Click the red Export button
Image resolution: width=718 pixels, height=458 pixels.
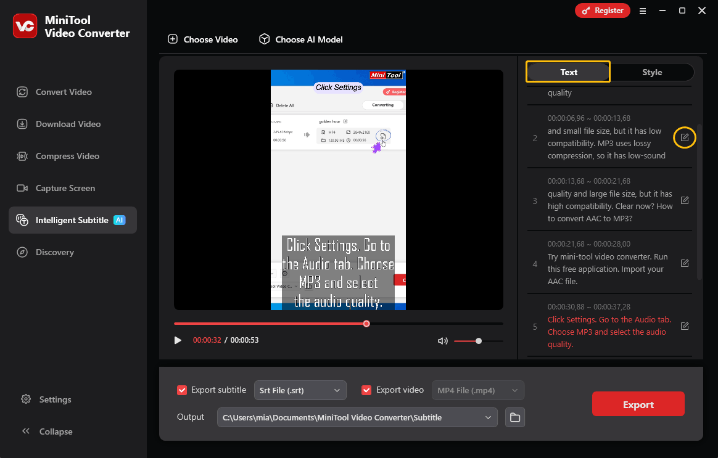click(x=638, y=404)
